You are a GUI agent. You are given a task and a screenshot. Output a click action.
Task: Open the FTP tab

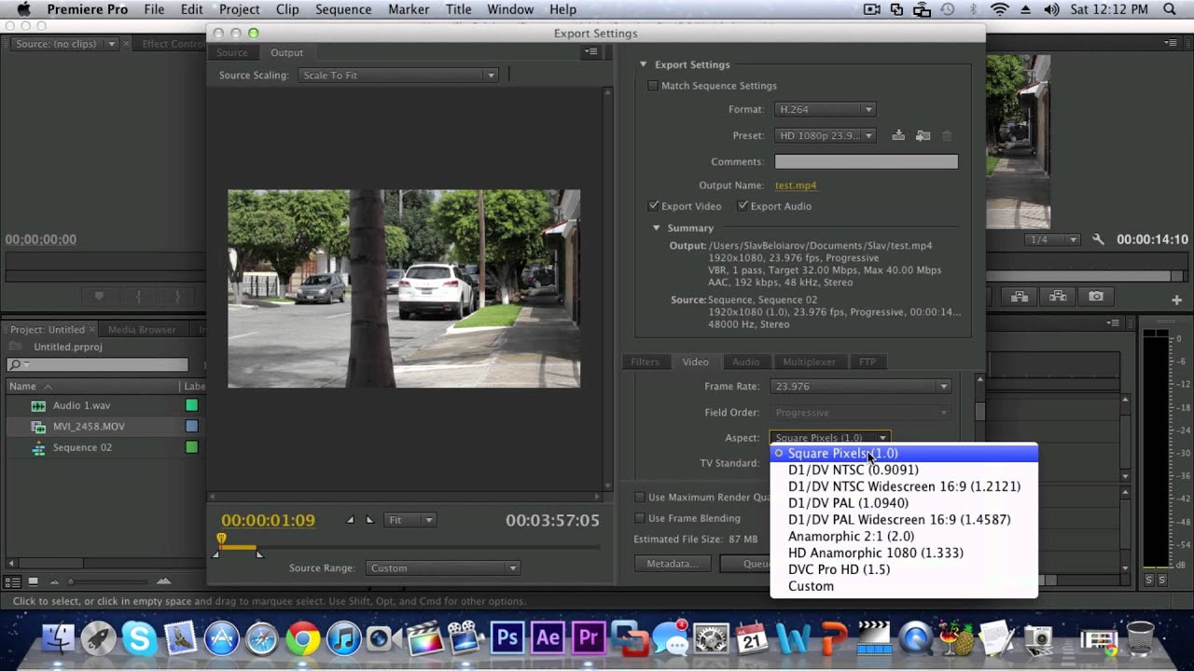tap(868, 362)
